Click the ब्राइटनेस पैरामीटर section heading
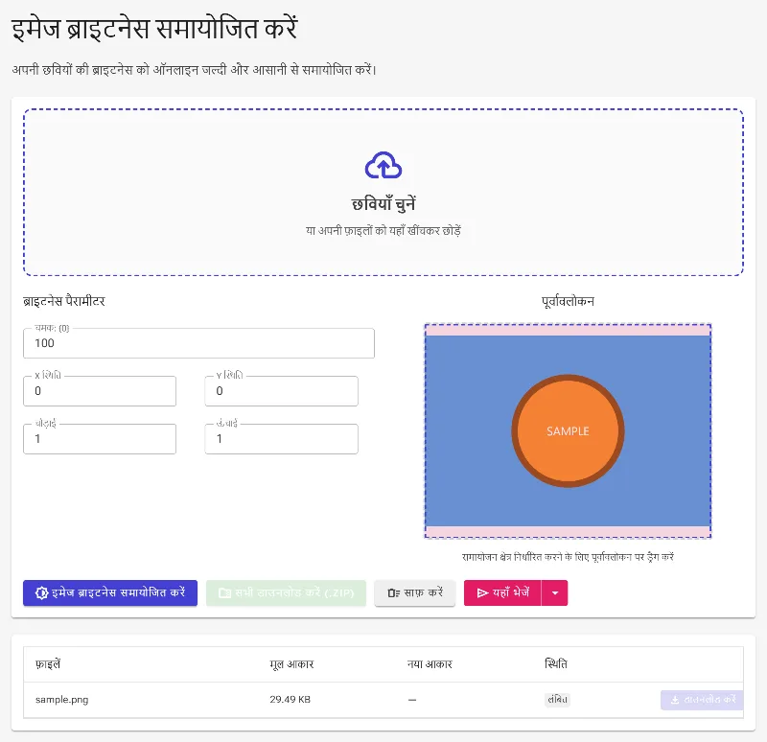The height and width of the screenshot is (742, 767). [x=64, y=301]
